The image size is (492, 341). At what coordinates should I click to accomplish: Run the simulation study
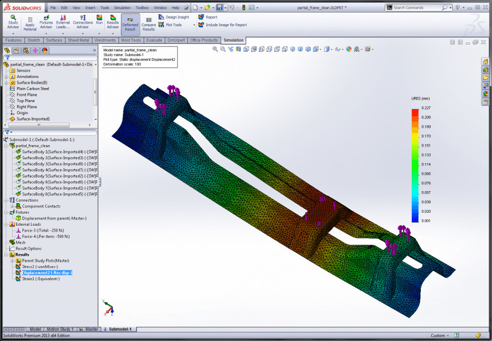coord(99,20)
